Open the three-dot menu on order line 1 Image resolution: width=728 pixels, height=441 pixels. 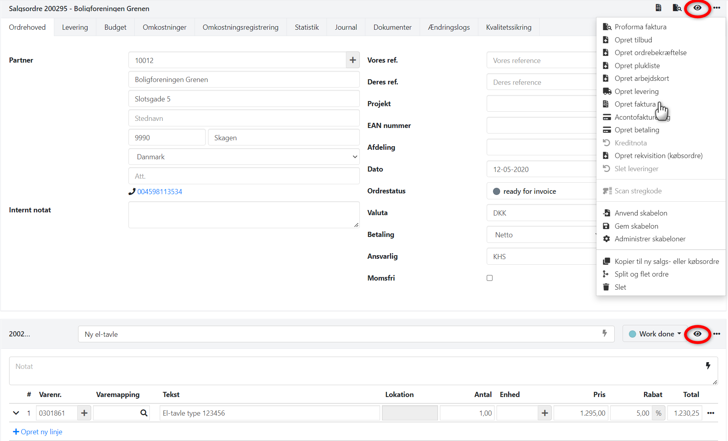point(711,413)
